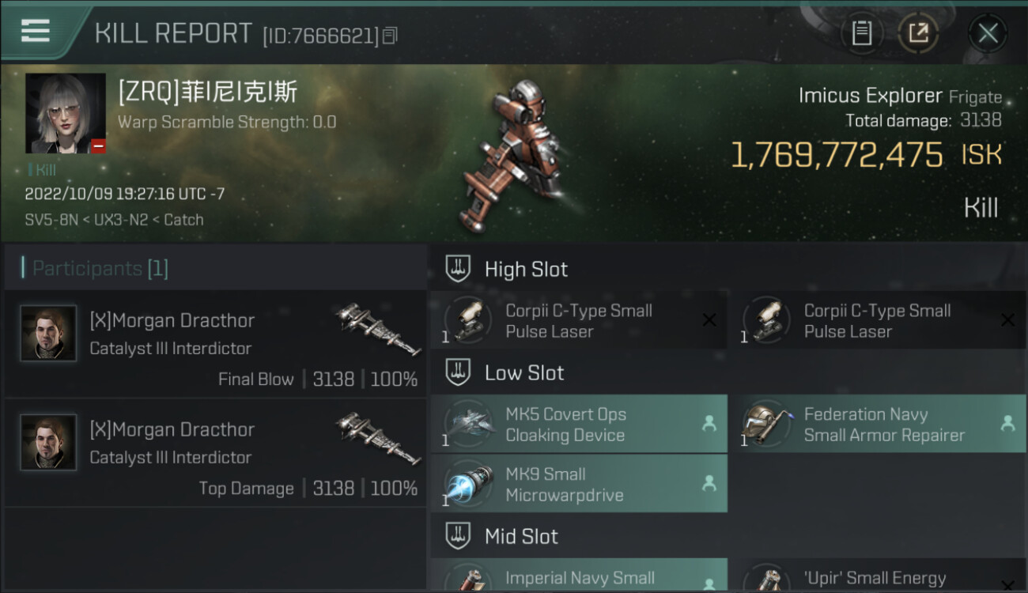Click the [ZRQ] victim pilot name

208,93
